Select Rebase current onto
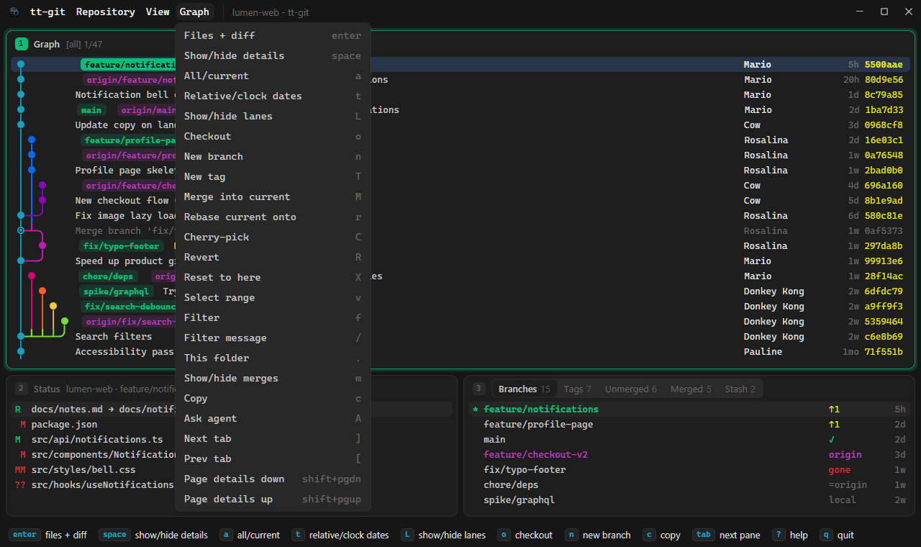 [273, 217]
